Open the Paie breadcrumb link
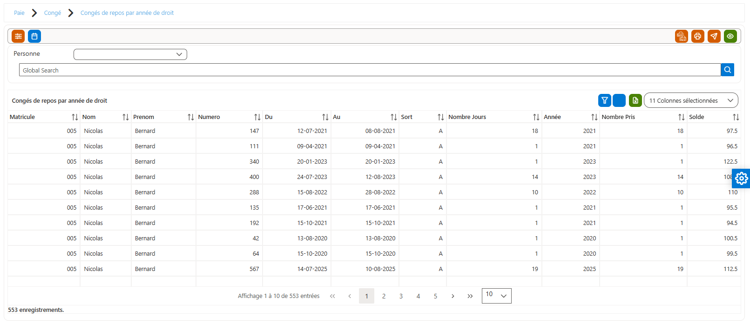The height and width of the screenshot is (324, 750). [x=19, y=13]
